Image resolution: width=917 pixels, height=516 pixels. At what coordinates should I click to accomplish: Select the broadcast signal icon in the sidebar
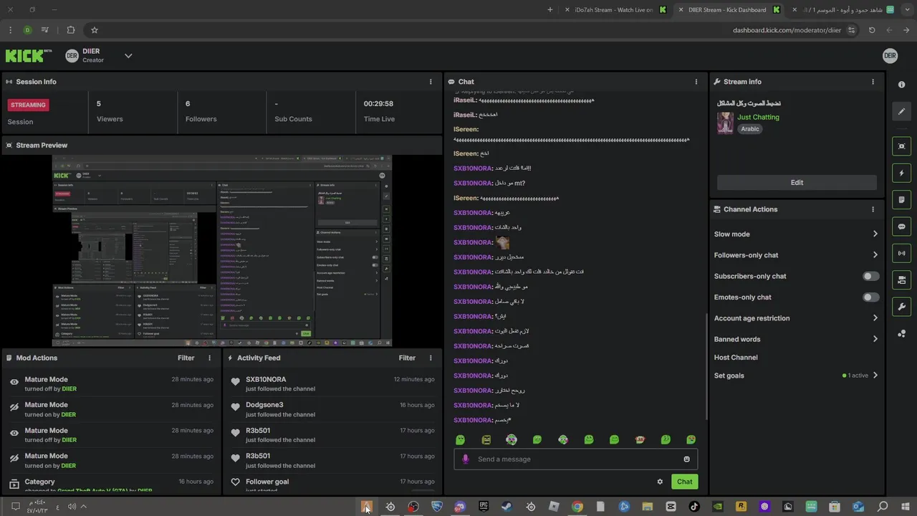[901, 253]
